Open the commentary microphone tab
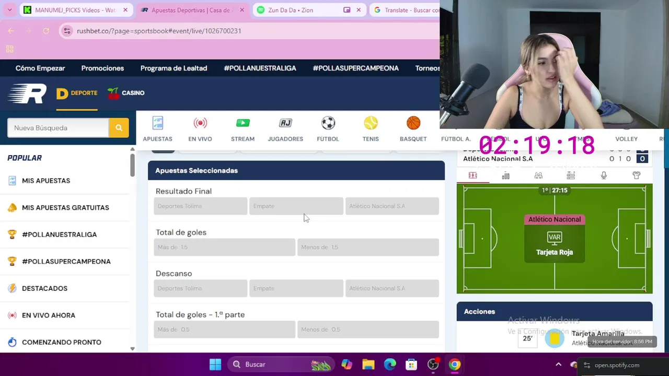Image resolution: width=669 pixels, height=376 pixels. pos(604,175)
